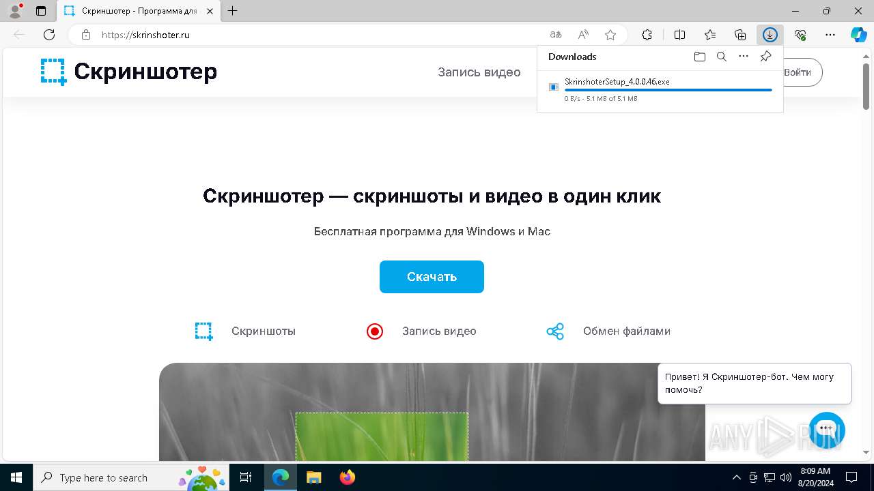Screen dimensions: 874x491
Task: Start Read aloud from address bar
Action: (x=583, y=35)
